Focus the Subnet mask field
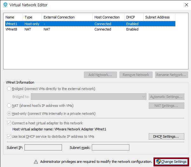The width and height of the screenshot is (191, 167). point(111,148)
